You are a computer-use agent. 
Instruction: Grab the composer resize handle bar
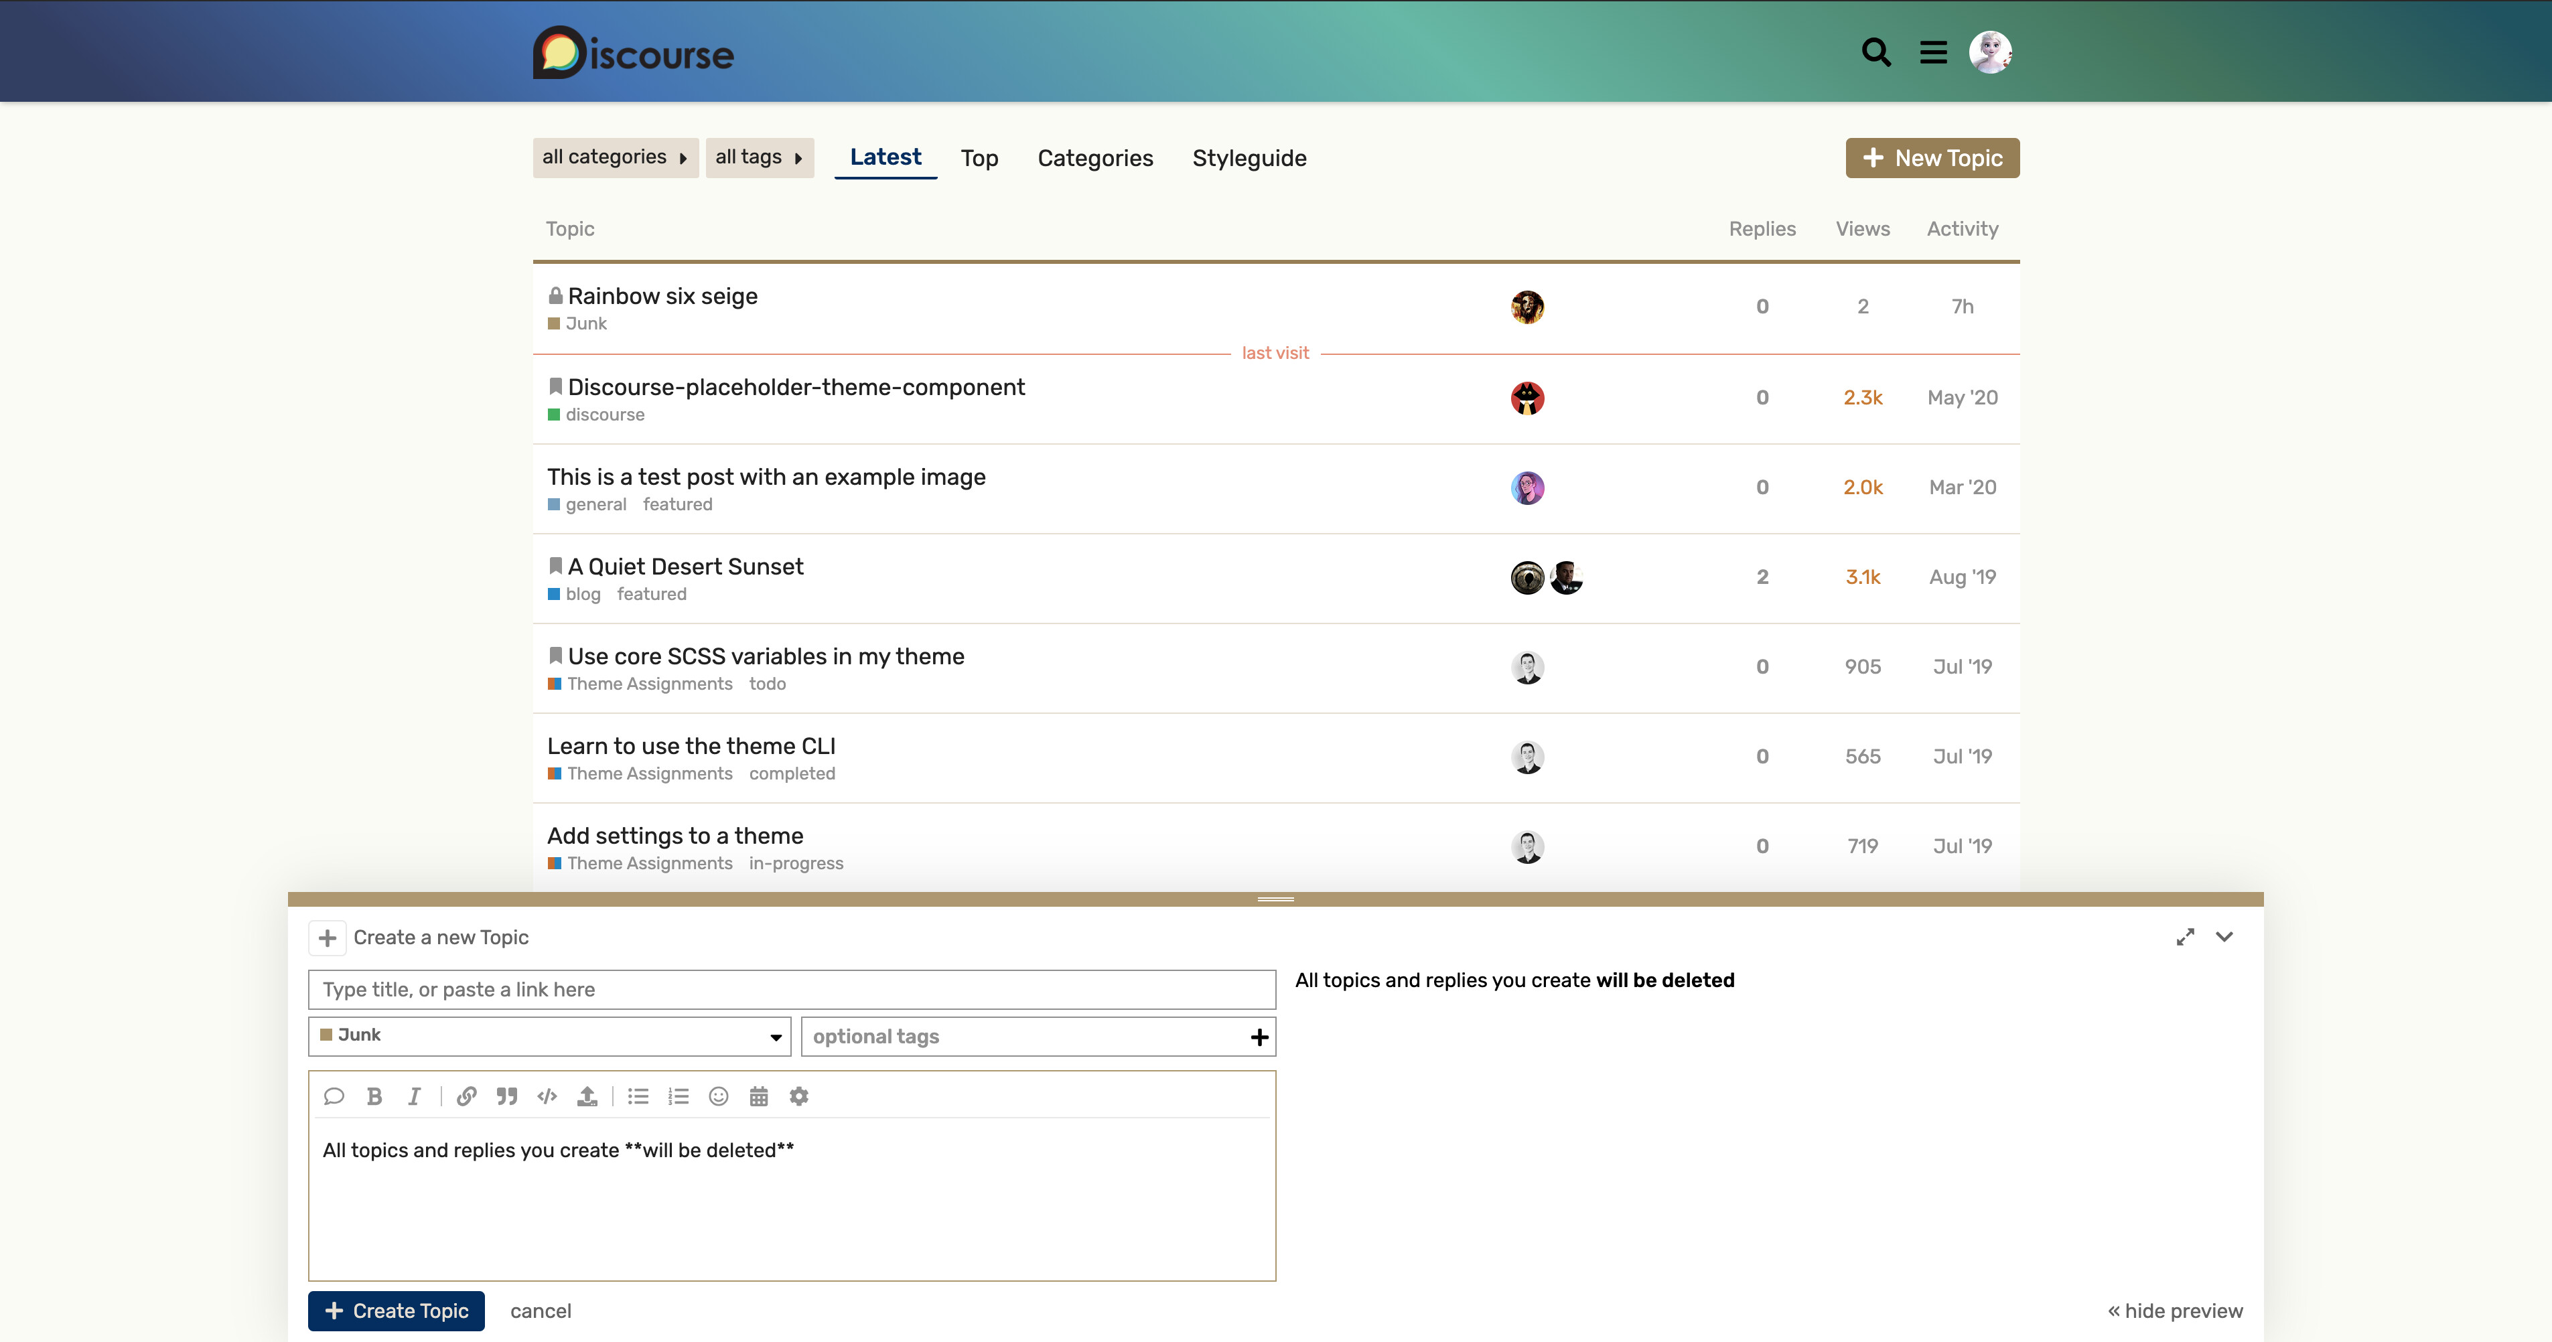[x=1275, y=899]
